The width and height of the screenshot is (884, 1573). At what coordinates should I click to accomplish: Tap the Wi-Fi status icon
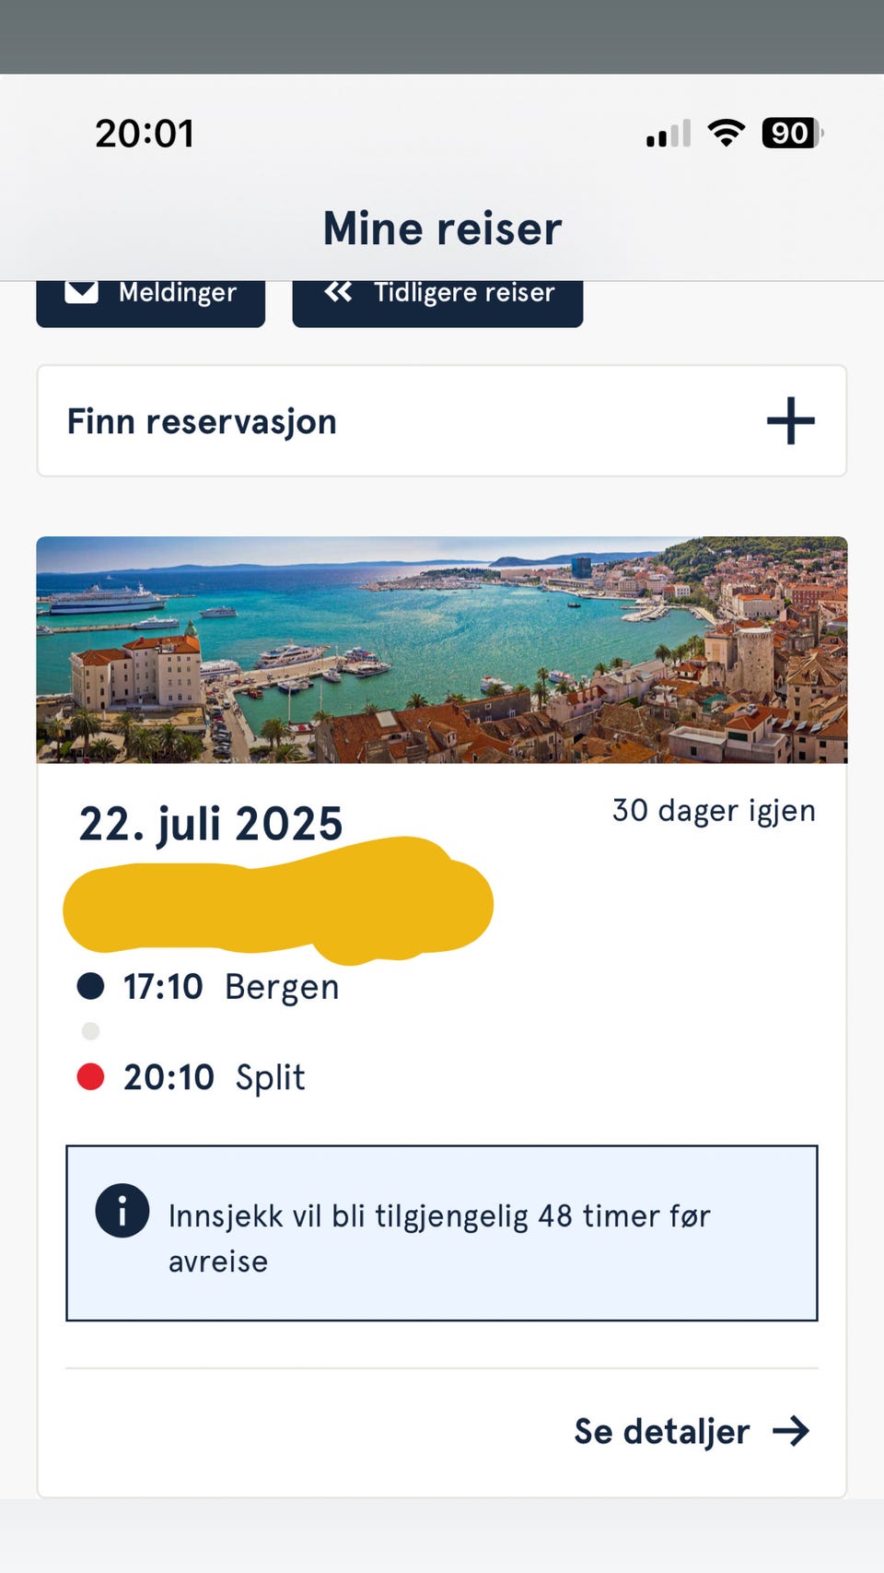click(726, 134)
